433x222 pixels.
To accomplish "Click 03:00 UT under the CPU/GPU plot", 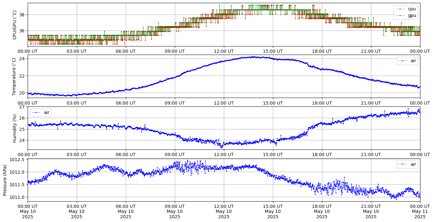I will point(77,51).
